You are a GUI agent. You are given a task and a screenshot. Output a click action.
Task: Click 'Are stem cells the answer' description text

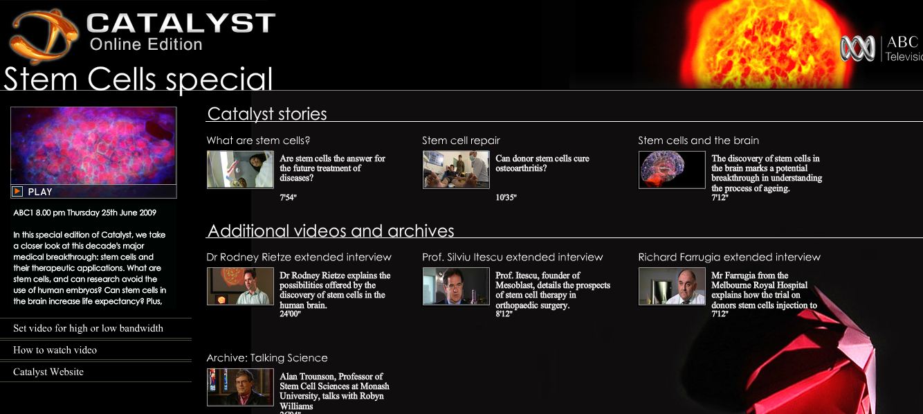(x=332, y=168)
